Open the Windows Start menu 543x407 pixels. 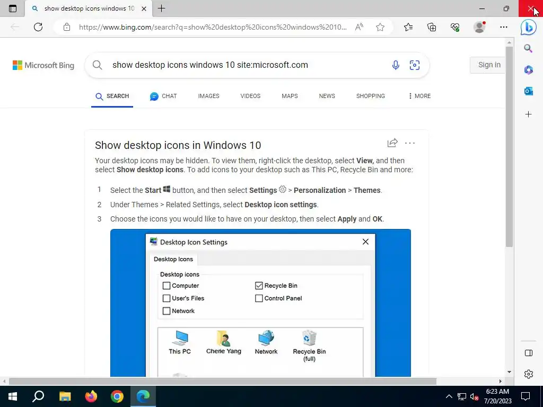pos(13,396)
